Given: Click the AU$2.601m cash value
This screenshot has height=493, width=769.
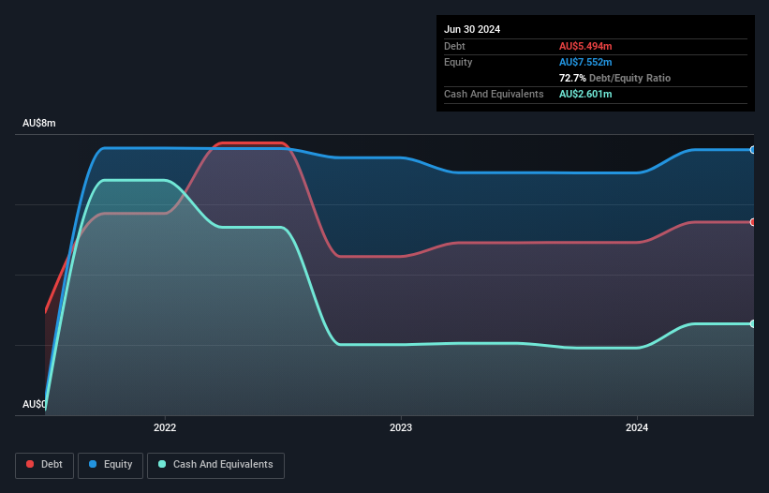Looking at the screenshot, I should (585, 94).
